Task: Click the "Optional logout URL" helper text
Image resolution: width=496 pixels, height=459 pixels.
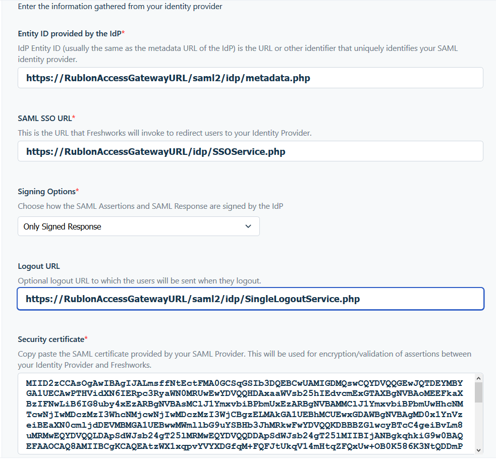Action: click(x=139, y=280)
